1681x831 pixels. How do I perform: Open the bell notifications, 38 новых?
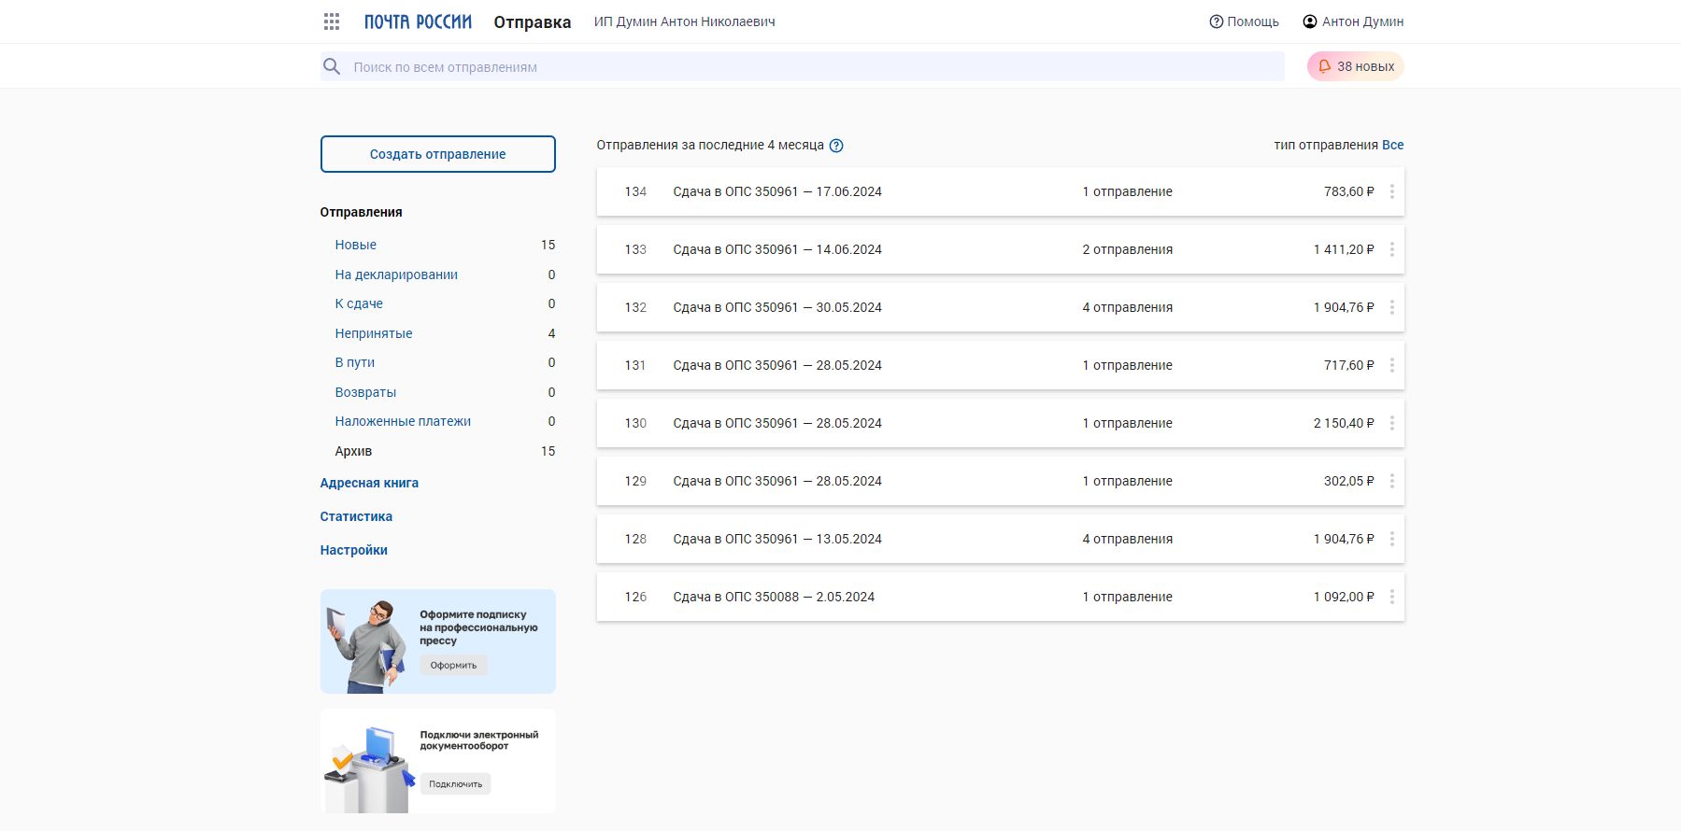pyautogui.click(x=1355, y=66)
